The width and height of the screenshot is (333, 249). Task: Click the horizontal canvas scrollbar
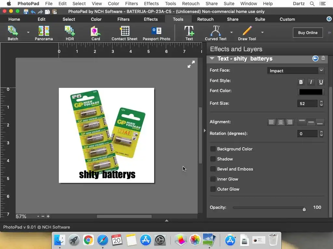pyautogui.click(x=124, y=216)
